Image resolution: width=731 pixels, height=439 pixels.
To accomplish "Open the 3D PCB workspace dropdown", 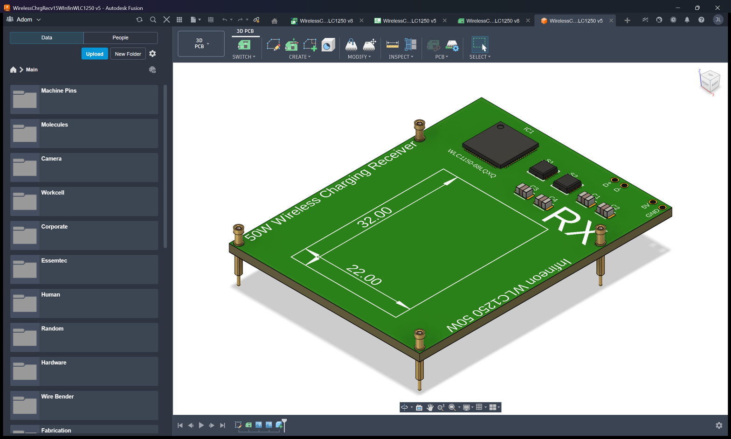I will [x=201, y=44].
